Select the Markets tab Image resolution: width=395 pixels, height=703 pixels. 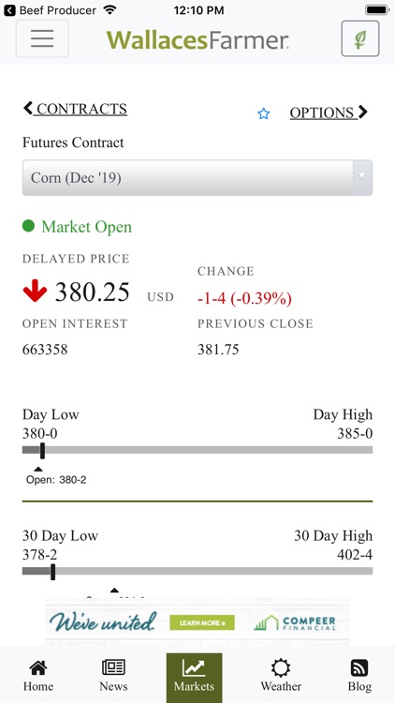pyautogui.click(x=194, y=678)
